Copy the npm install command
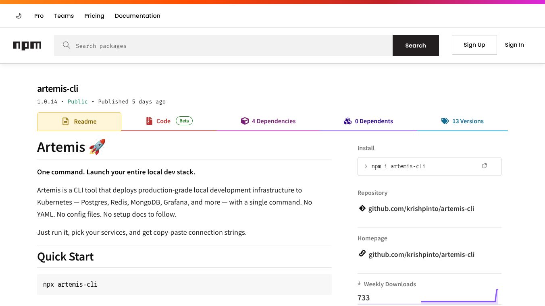Image resolution: width=545 pixels, height=306 pixels. 485,166
